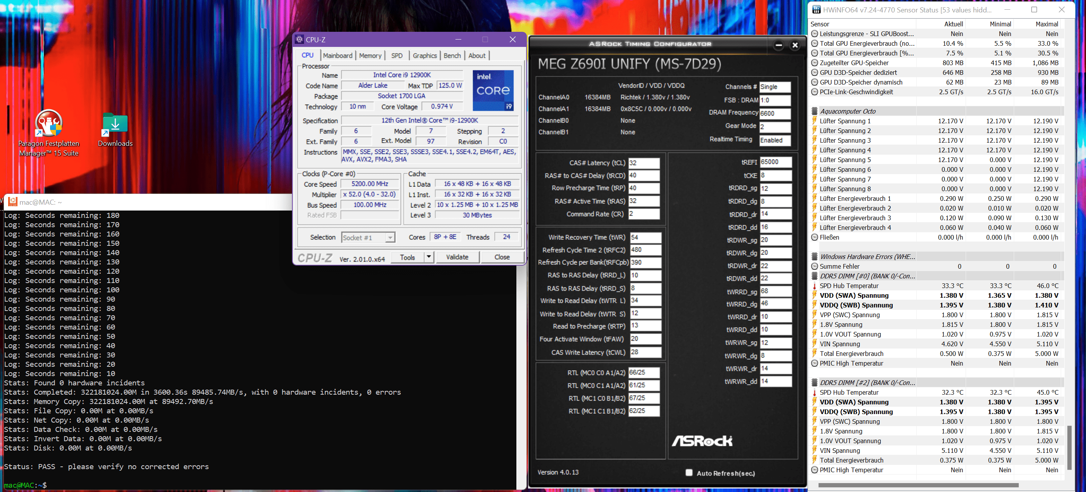1086x492 pixels.
Task: Click the RTL (MC0 C0 A1/A2) value field
Action: pos(644,373)
